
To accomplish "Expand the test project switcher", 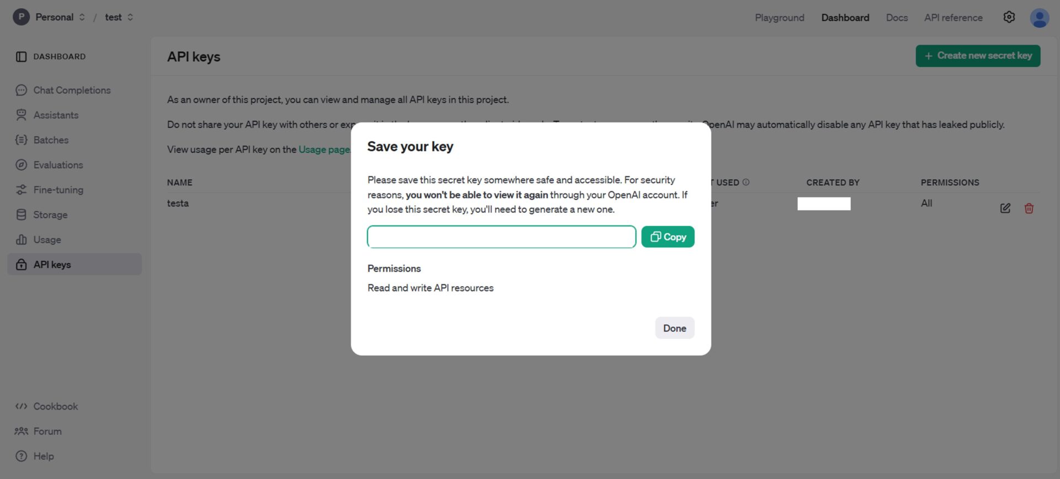I will tap(119, 17).
